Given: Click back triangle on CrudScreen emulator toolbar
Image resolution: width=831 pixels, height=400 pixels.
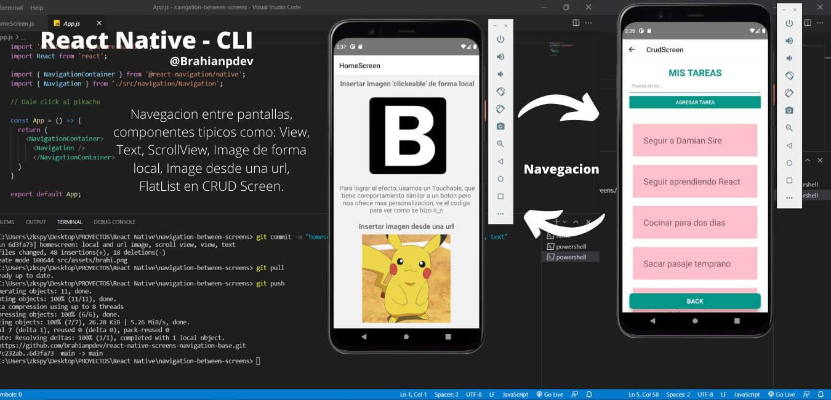Looking at the screenshot, I should [x=789, y=146].
